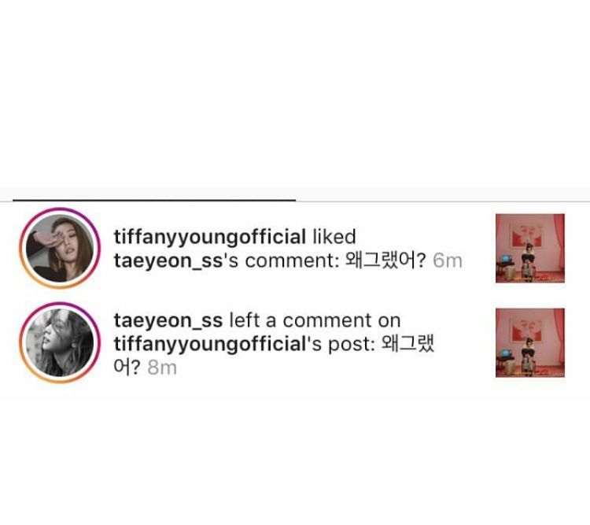Tap the 6m timestamp in the first row

click(x=448, y=261)
